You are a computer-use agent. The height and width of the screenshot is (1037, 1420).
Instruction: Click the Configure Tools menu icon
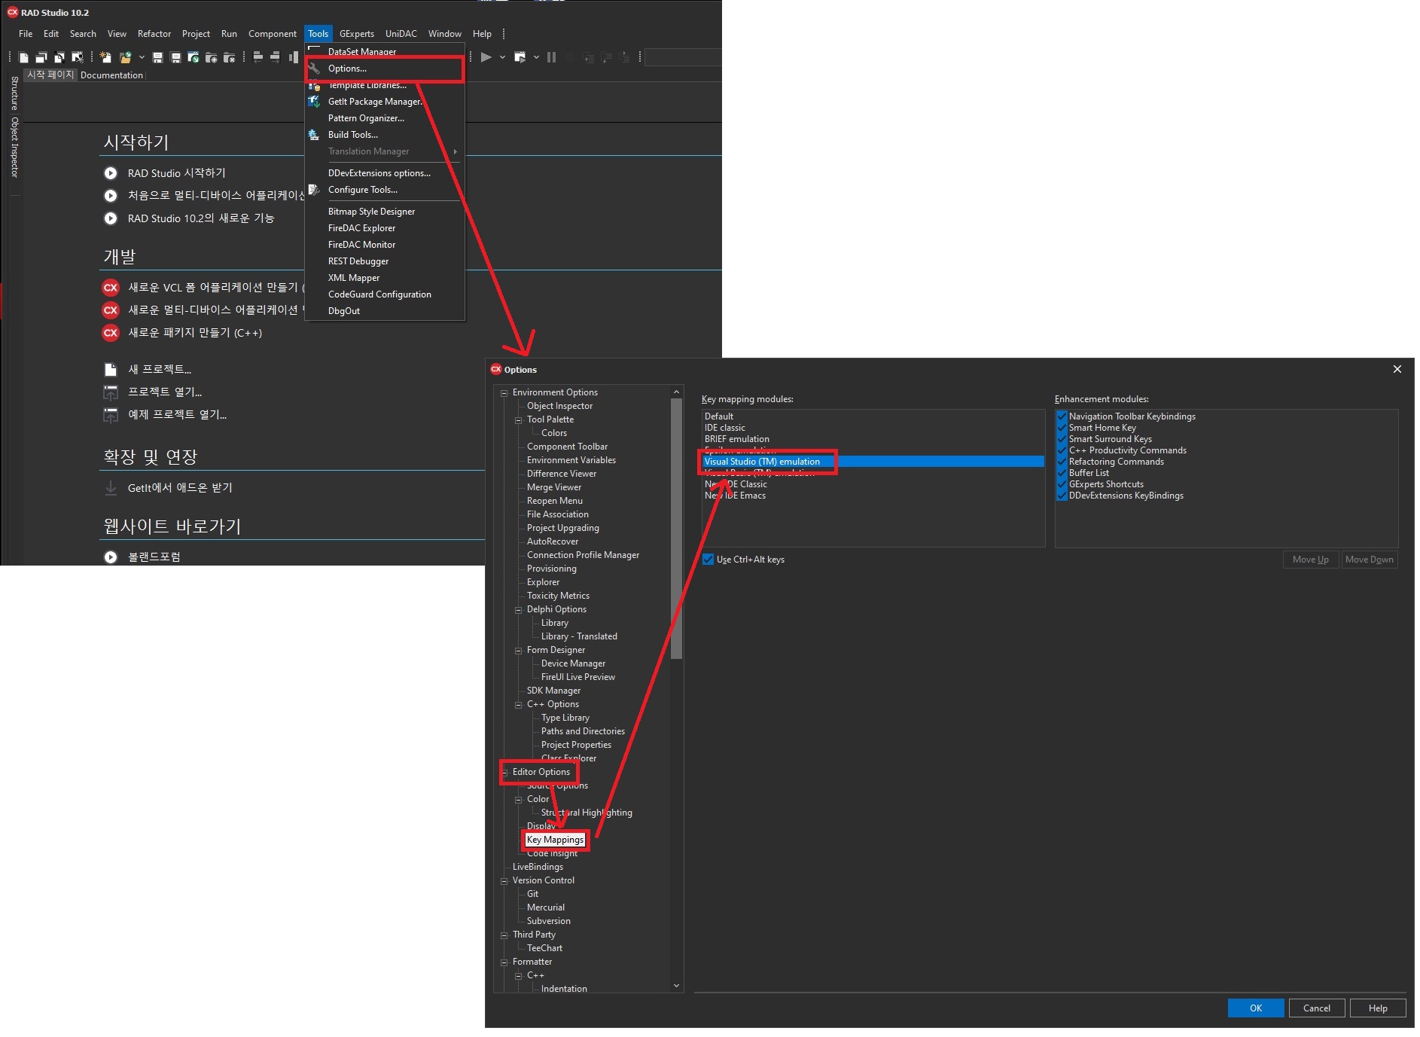pos(315,190)
